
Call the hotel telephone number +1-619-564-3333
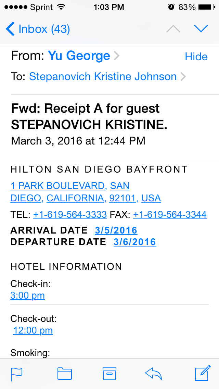70,215
